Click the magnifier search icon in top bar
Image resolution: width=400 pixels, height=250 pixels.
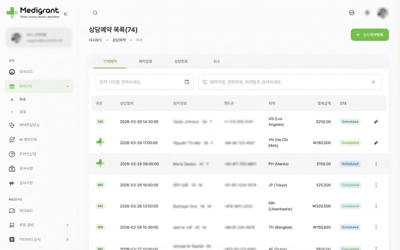click(95, 13)
